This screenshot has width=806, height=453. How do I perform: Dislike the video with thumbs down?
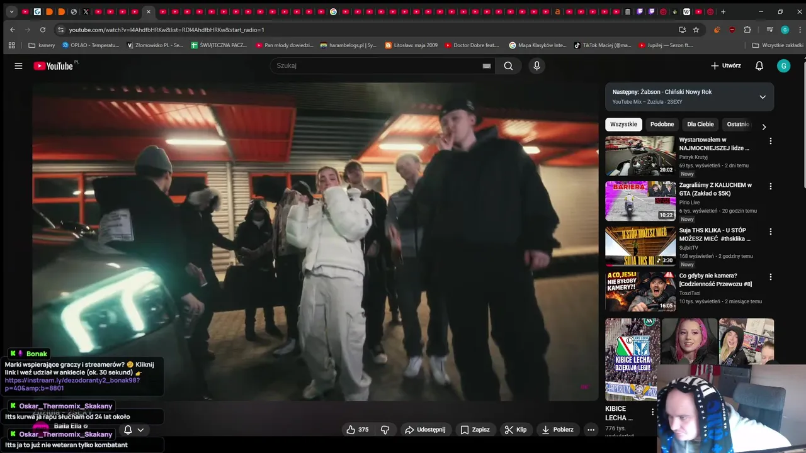[x=385, y=430]
